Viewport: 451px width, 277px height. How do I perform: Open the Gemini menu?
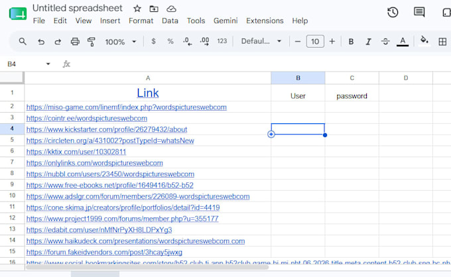click(225, 21)
